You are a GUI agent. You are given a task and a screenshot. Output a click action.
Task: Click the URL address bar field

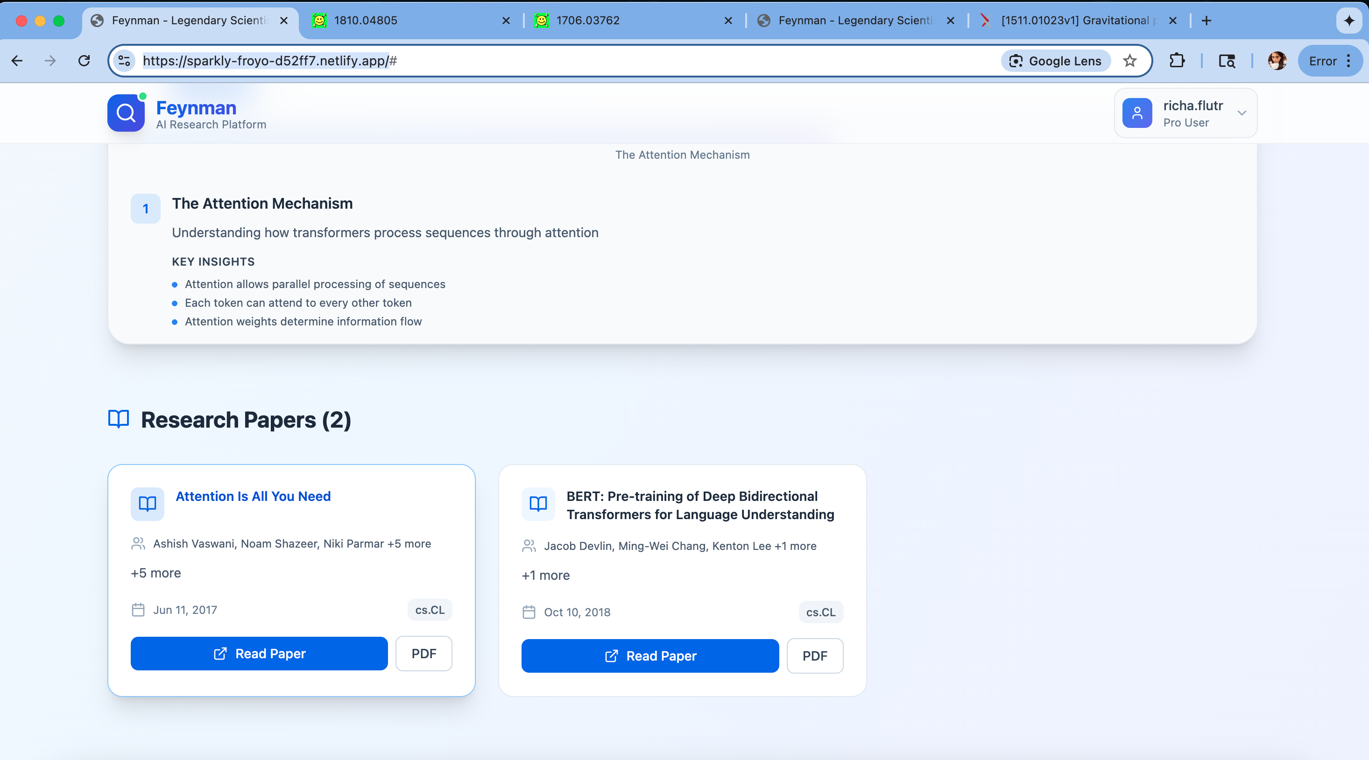(531, 61)
